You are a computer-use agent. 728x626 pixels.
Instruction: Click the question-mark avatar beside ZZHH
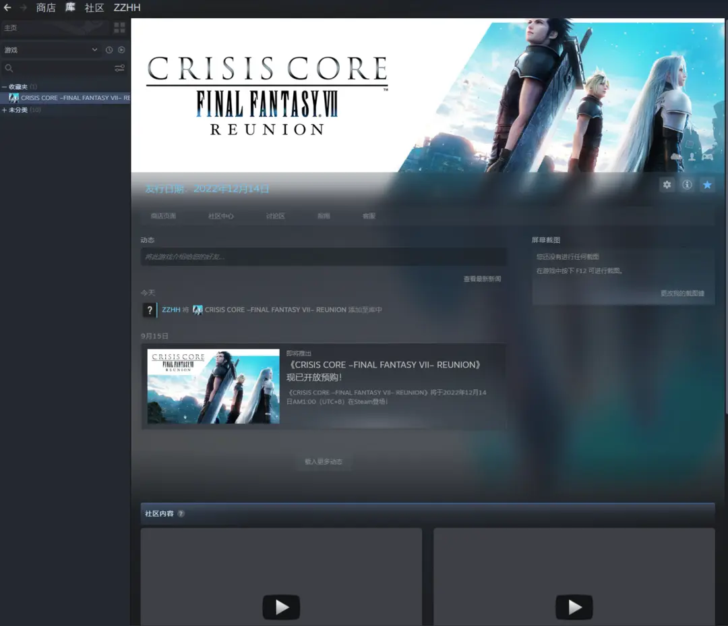click(x=150, y=310)
